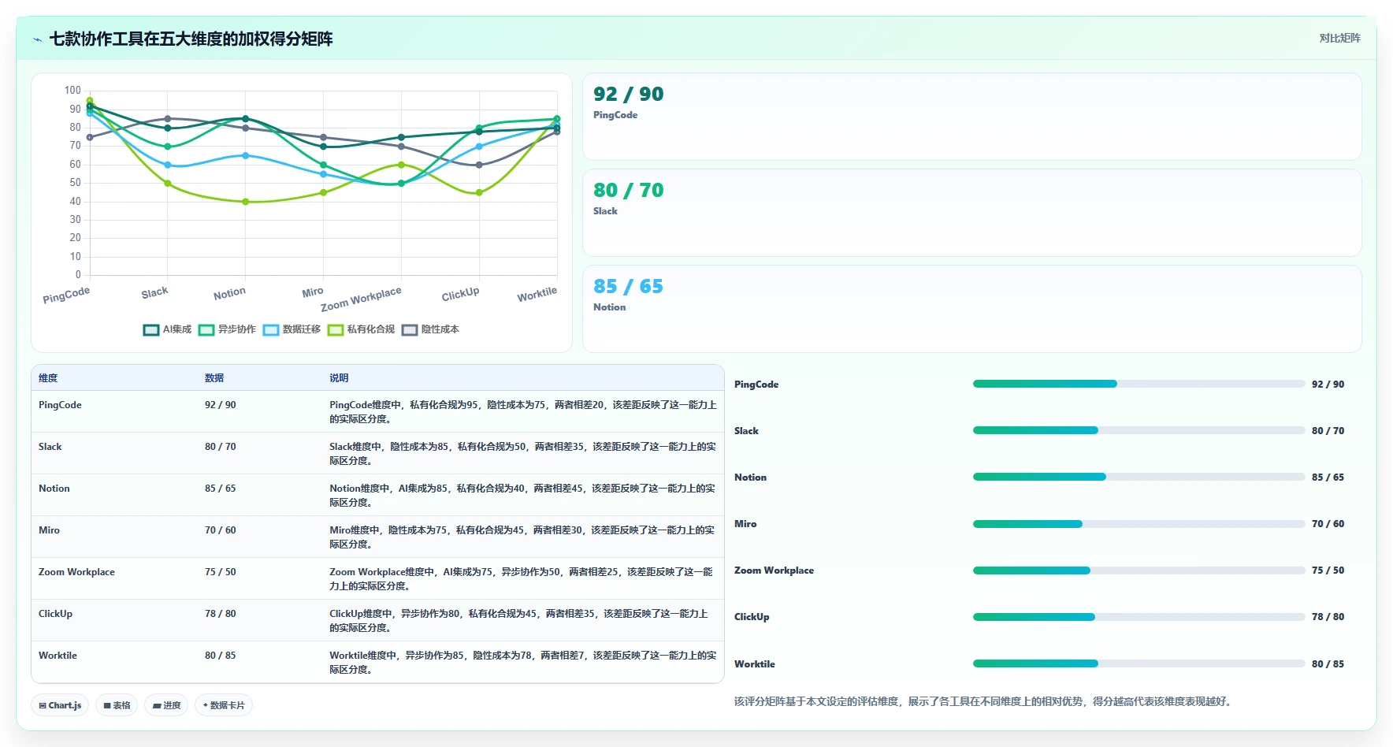Toggle 异步协作 series legend swatch
The image size is (1393, 747).
(x=206, y=330)
